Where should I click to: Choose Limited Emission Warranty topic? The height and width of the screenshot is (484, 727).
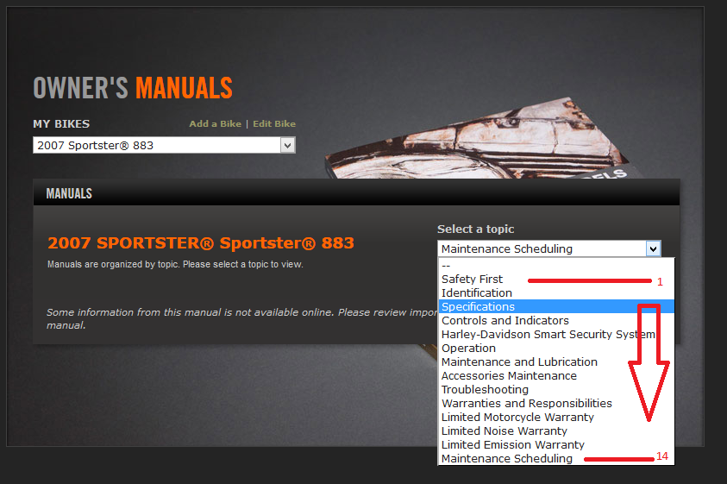512,445
